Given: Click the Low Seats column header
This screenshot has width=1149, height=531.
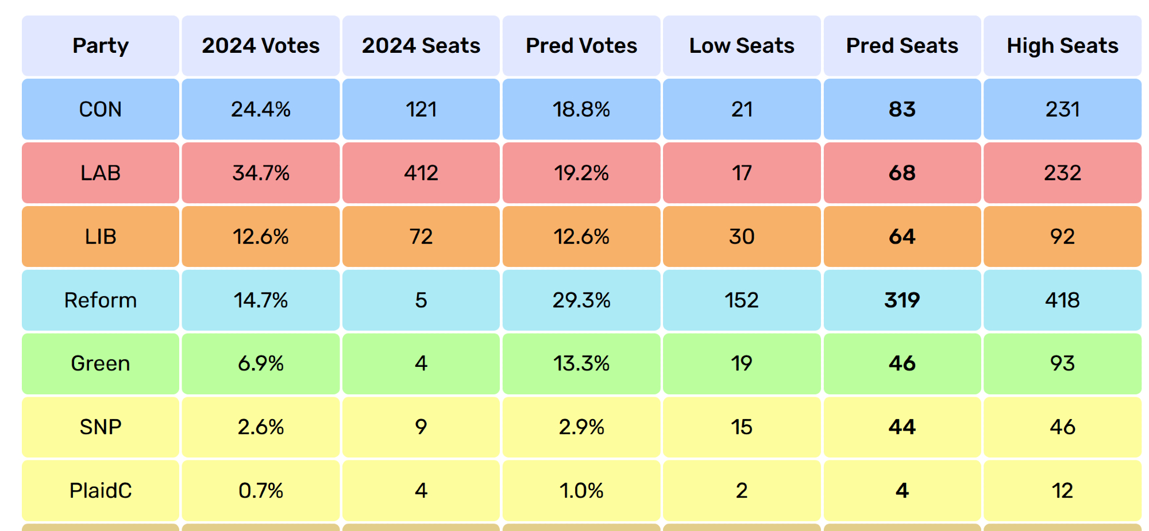Looking at the screenshot, I should click(742, 46).
